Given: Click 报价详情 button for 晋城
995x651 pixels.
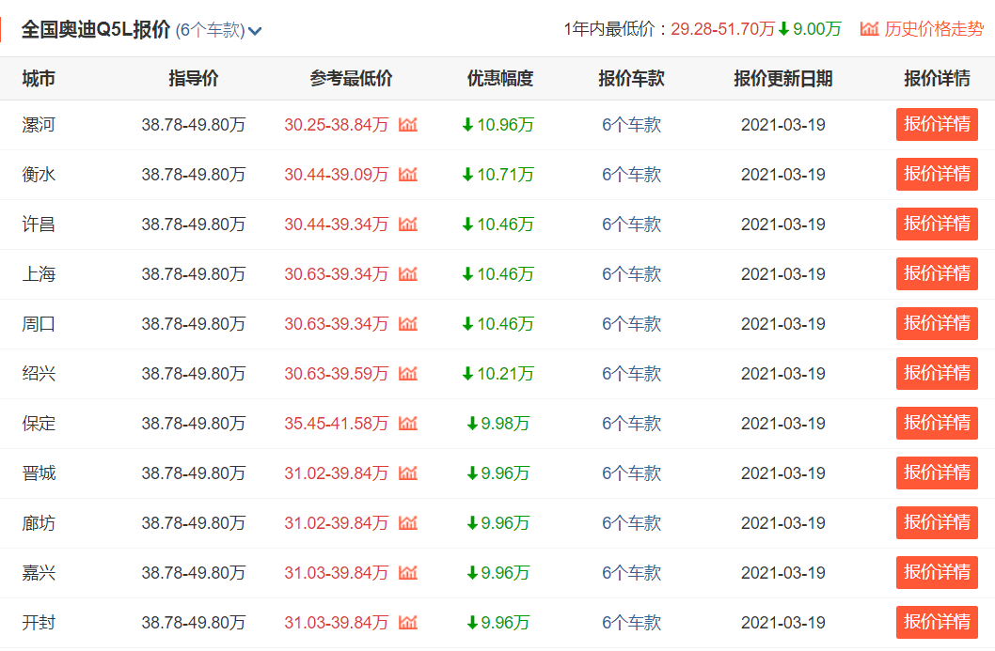Looking at the screenshot, I should click(x=937, y=473).
